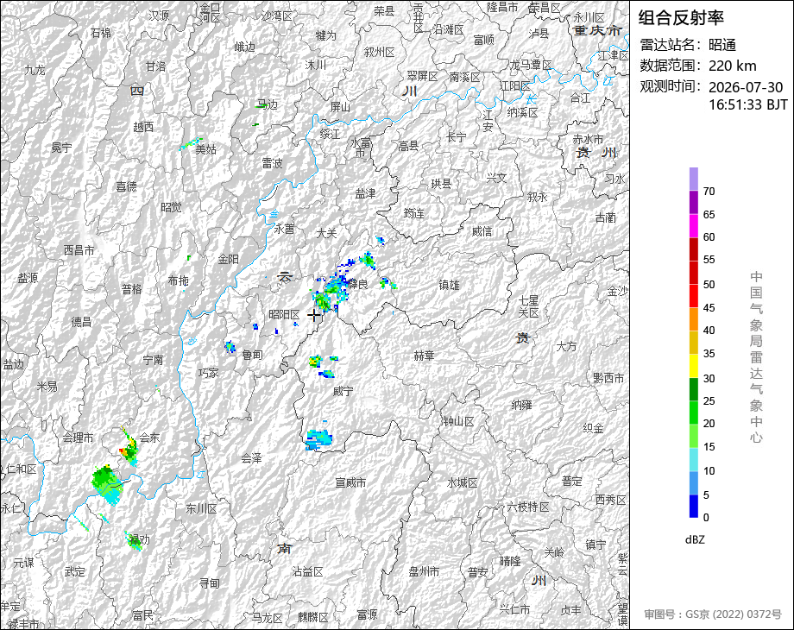Click the large green echo near 会理市
Viewport: 794px width, 630px height.
[x=107, y=485]
